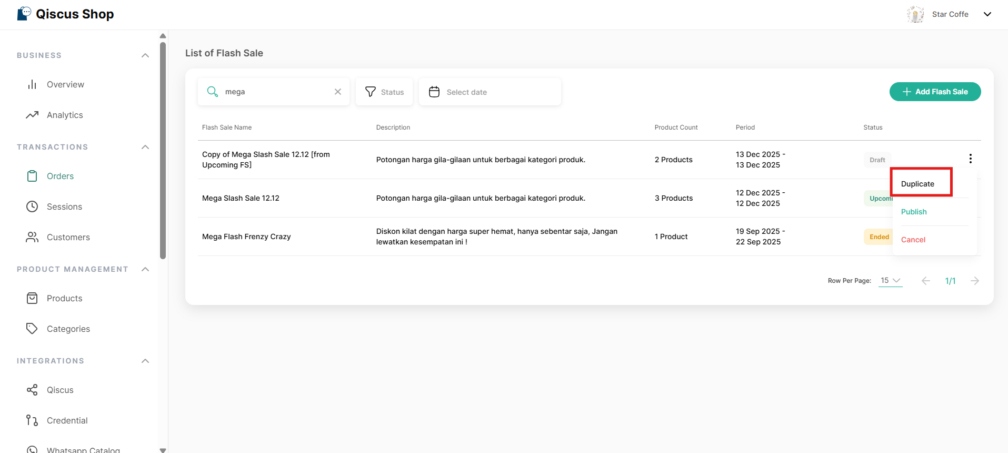
Task: Collapse the Business section
Action: click(x=145, y=55)
